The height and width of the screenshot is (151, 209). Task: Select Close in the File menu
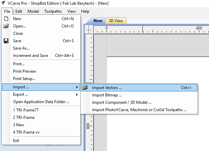coord(41,33)
